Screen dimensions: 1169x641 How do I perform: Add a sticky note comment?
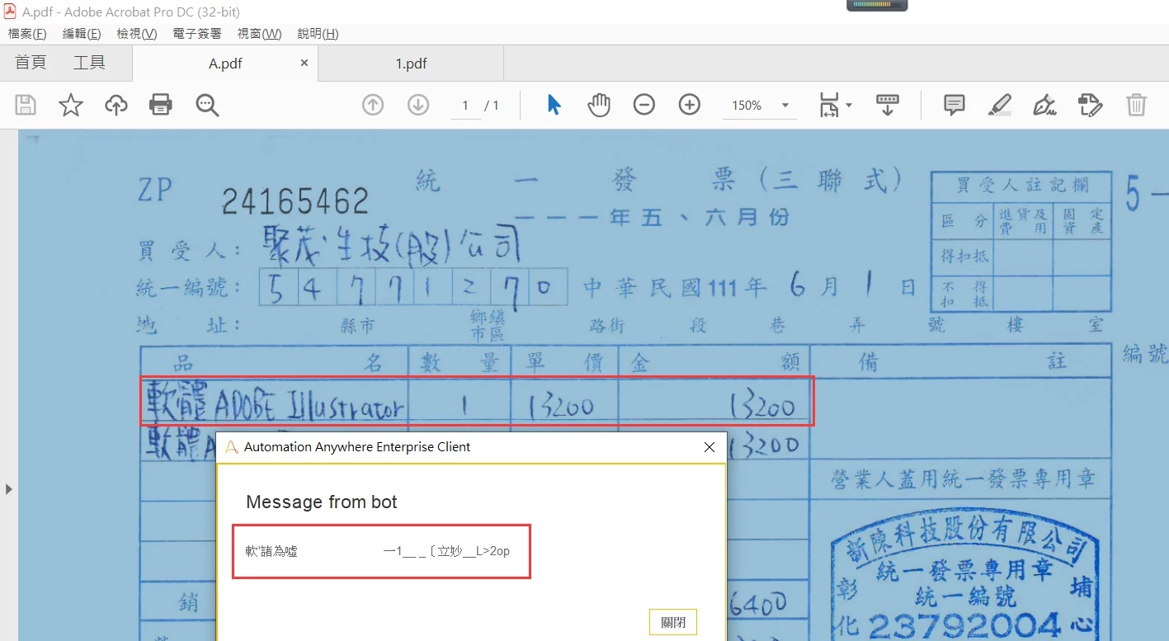(x=955, y=105)
